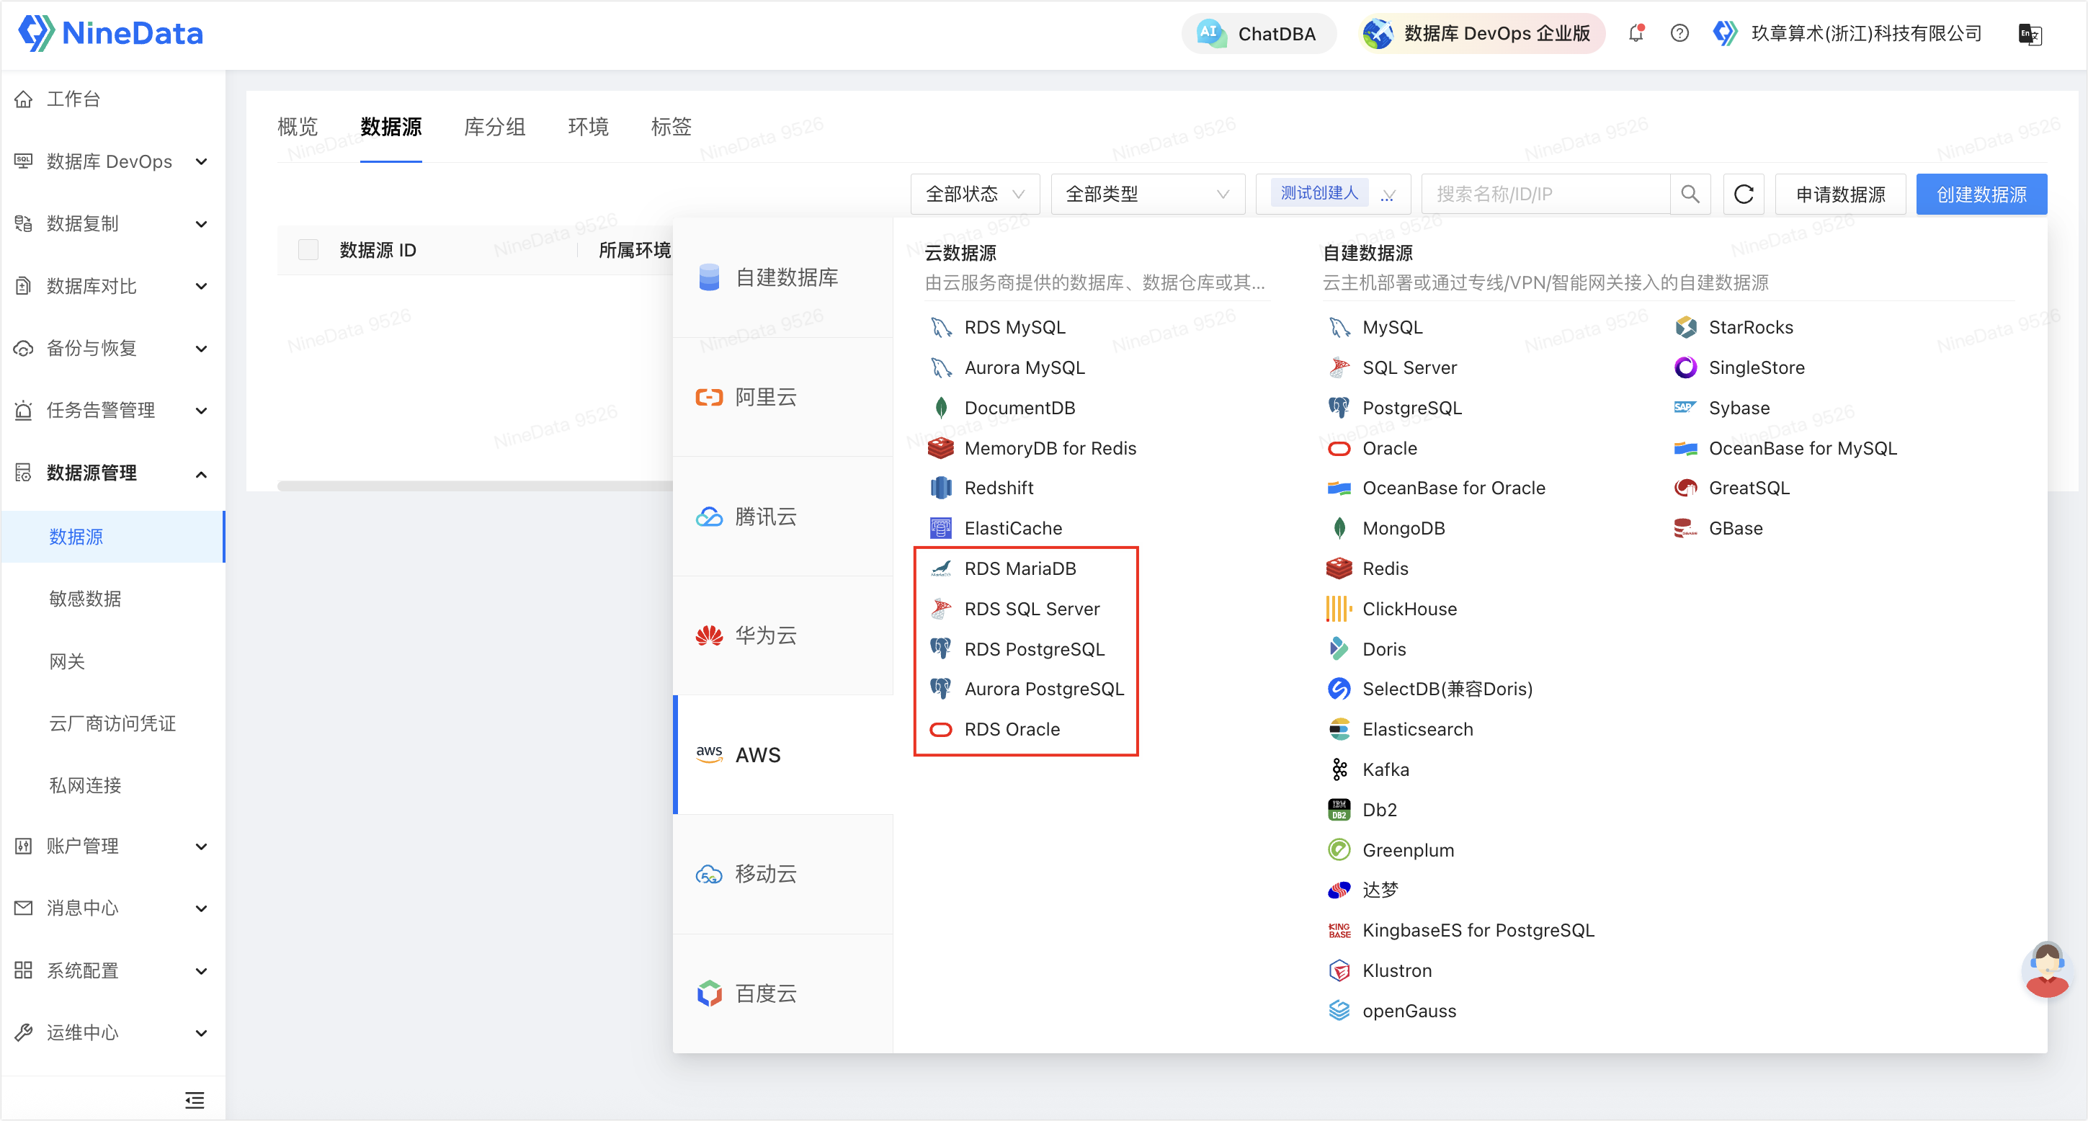Collapse the sidebar using the menu-fold icon
The width and height of the screenshot is (2088, 1121).
pos(195,1100)
